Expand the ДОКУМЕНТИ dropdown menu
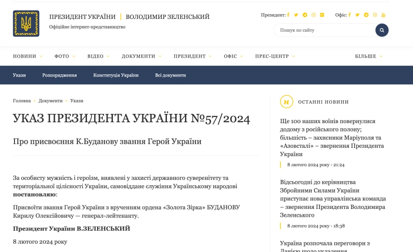 141,56
